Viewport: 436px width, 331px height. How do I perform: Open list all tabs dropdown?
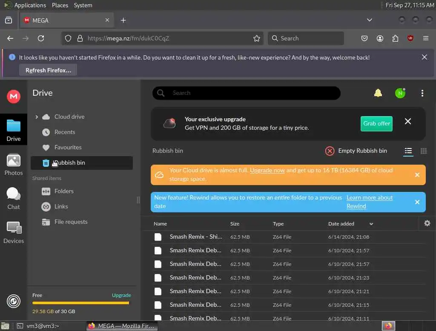tap(369, 20)
